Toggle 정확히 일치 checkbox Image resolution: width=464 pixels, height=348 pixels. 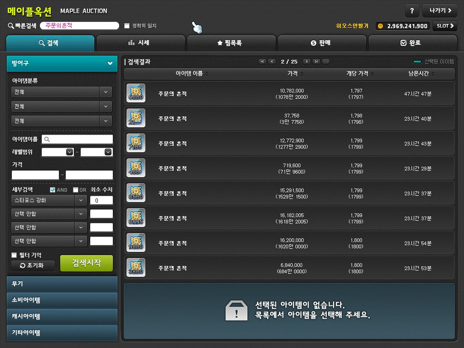tap(127, 26)
